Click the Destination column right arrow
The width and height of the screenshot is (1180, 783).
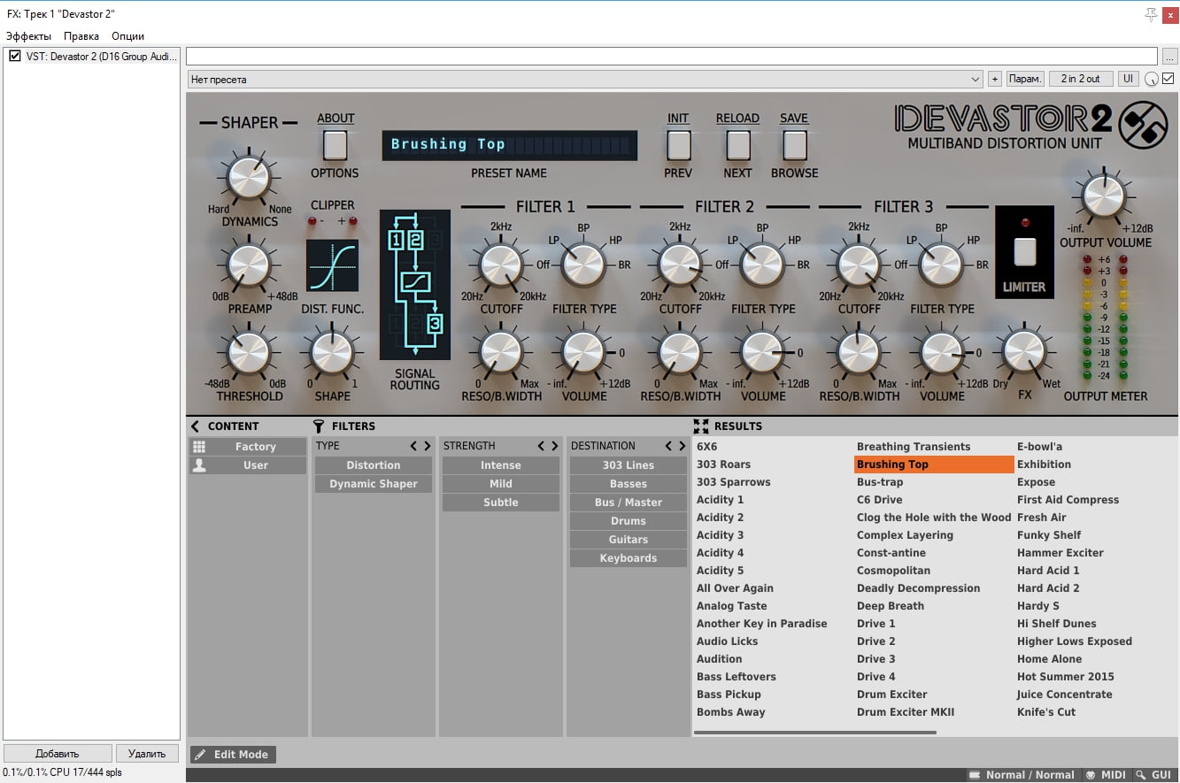click(x=682, y=446)
